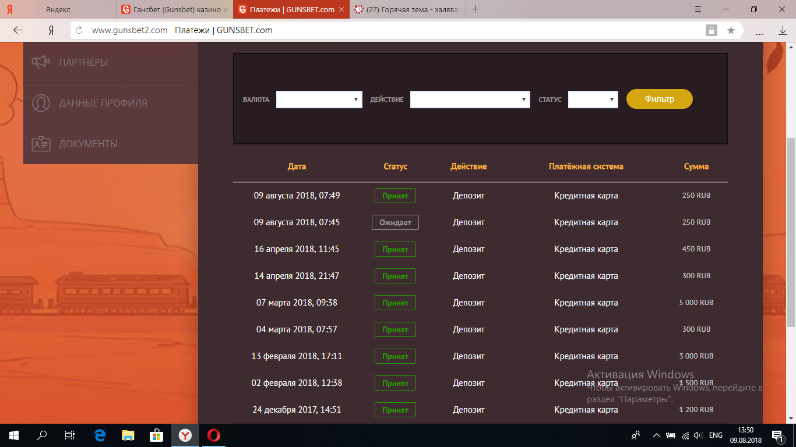The height and width of the screenshot is (447, 796).
Task: Click the 3 000 RUB amount
Action: pyautogui.click(x=696, y=356)
